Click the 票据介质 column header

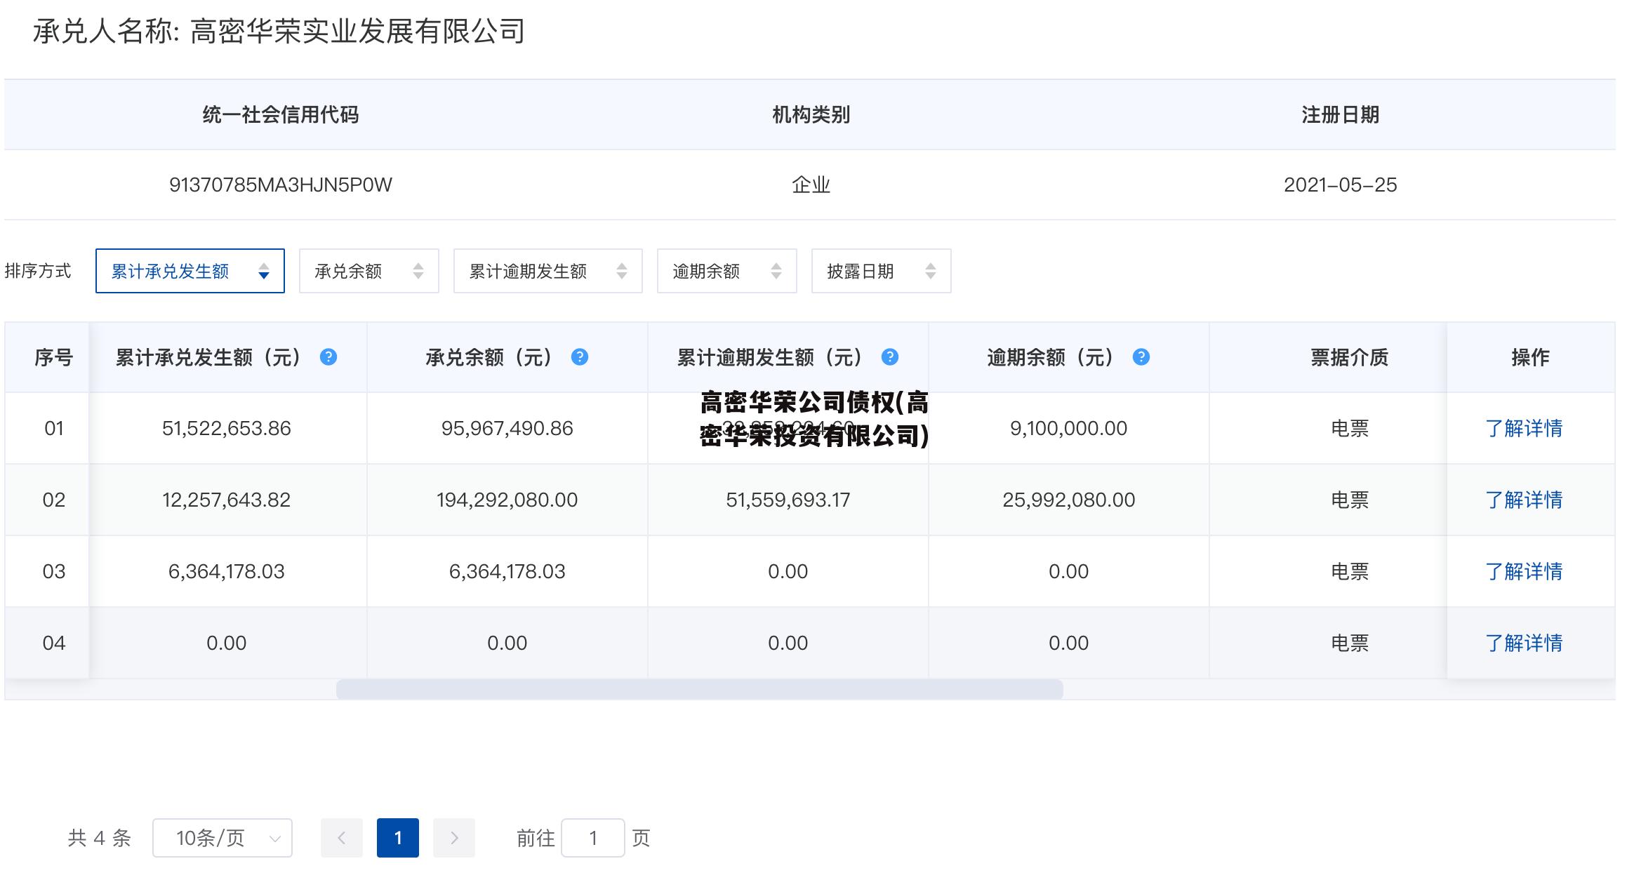pos(1350,357)
